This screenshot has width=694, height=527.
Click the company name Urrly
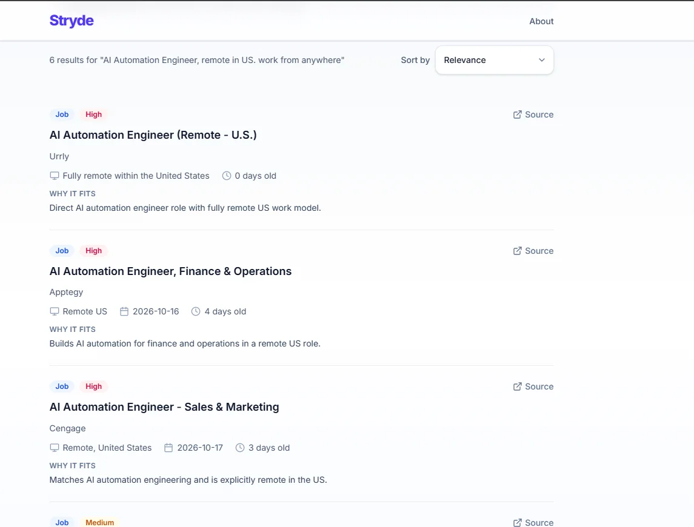point(59,157)
